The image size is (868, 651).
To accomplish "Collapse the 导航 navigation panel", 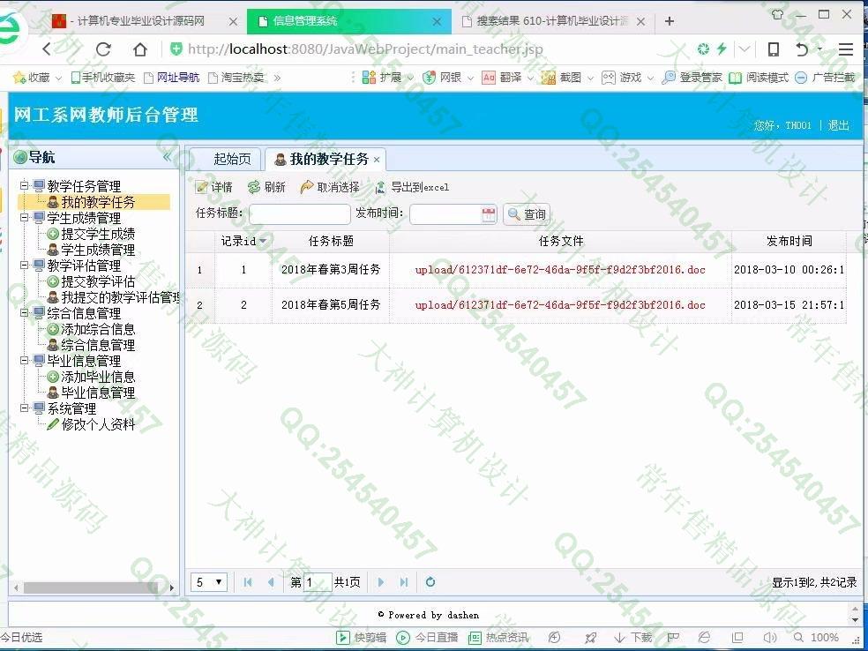I will [x=167, y=157].
